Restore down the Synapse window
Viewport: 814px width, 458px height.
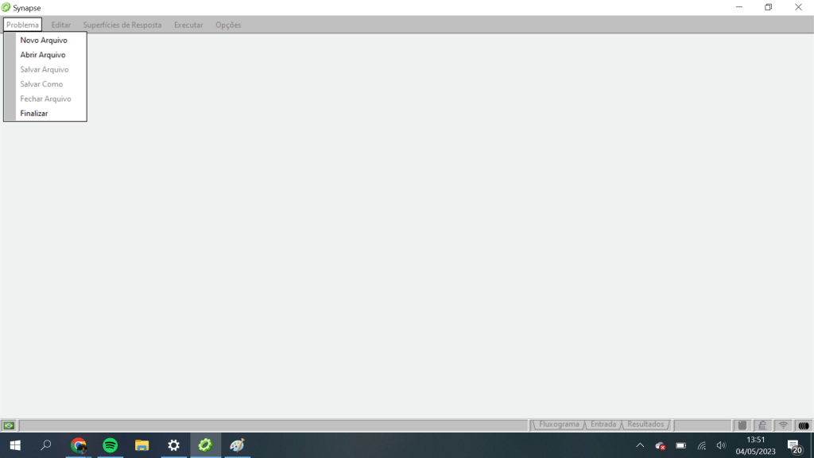[769, 7]
